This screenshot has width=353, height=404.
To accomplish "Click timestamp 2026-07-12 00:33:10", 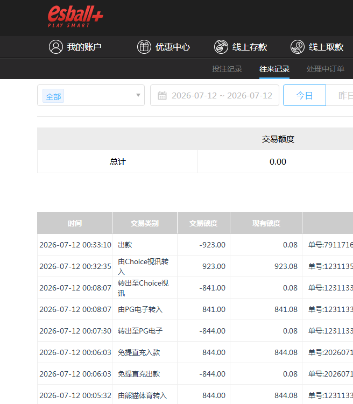I will (75, 245).
